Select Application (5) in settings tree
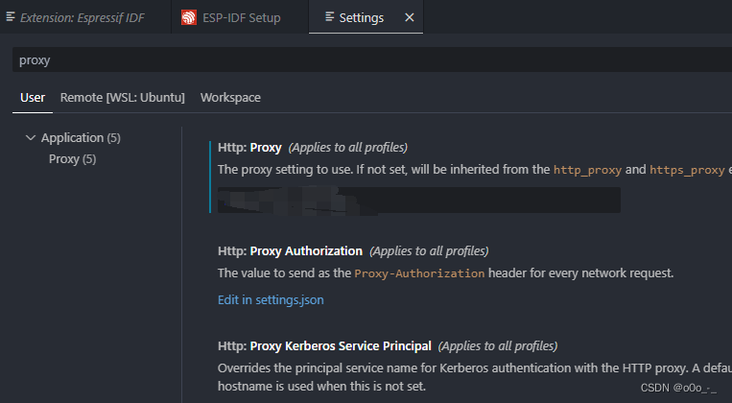Image resolution: width=732 pixels, height=403 pixels. point(81,138)
